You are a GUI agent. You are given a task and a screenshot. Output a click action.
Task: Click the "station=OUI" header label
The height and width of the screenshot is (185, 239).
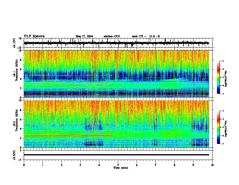(112, 36)
